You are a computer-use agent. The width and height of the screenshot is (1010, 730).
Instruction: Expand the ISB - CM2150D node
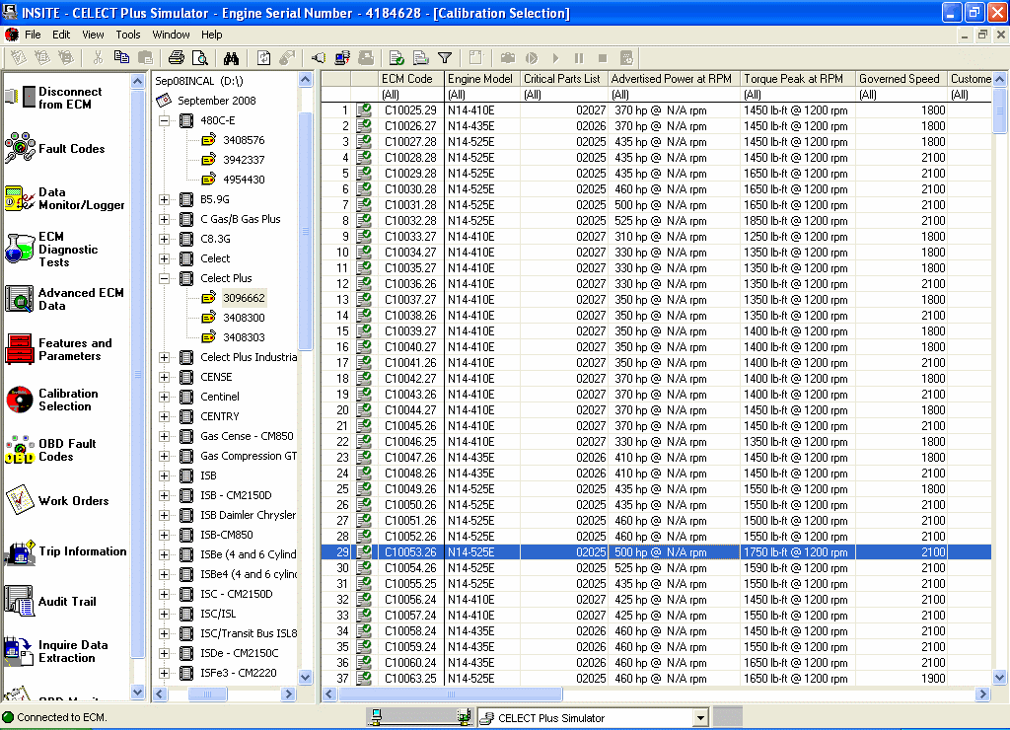pyautogui.click(x=165, y=495)
